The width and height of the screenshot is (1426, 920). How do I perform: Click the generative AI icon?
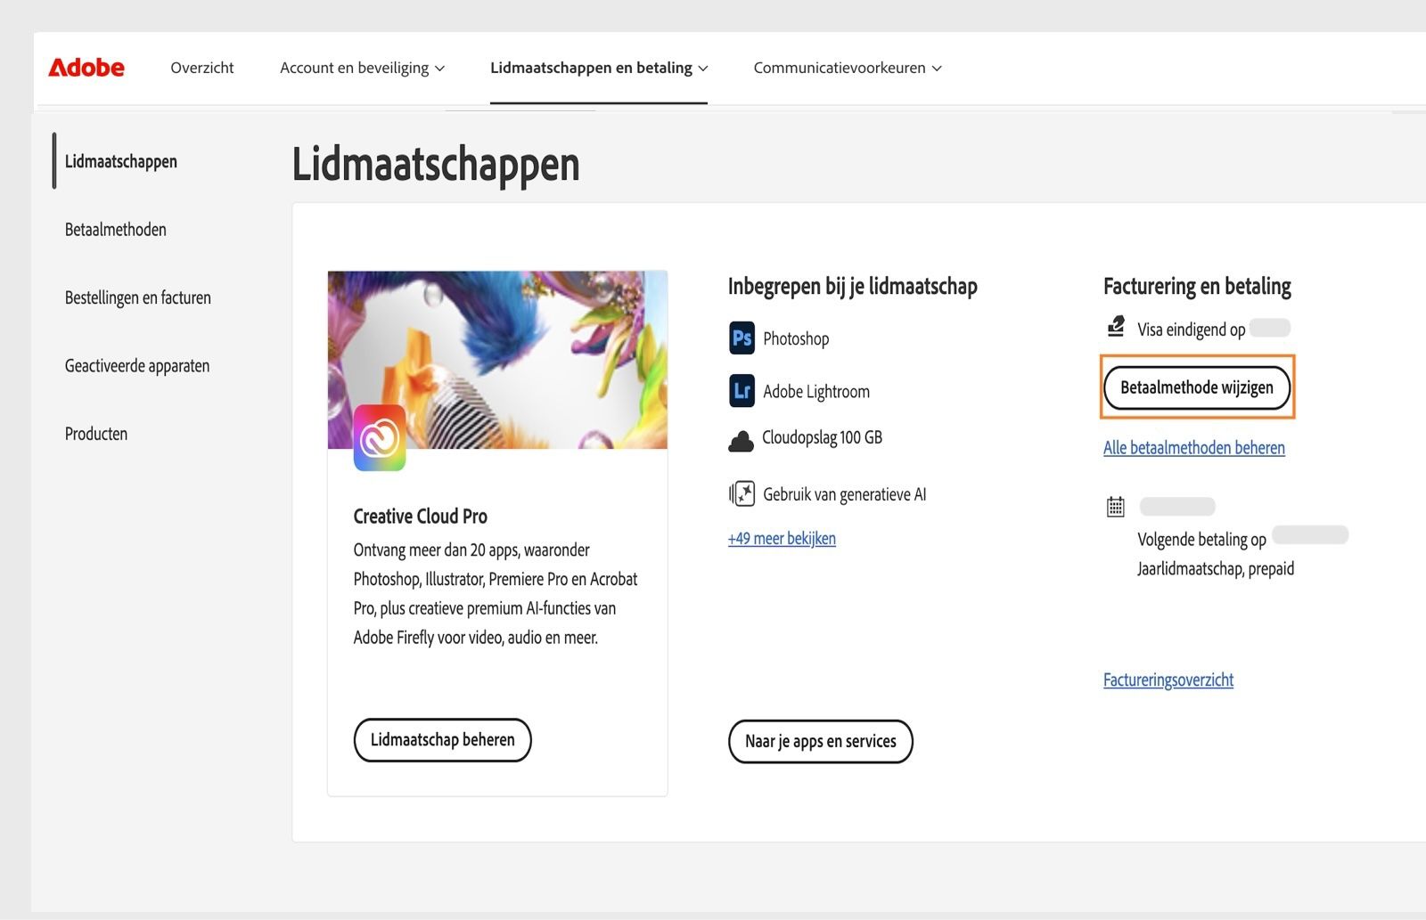742,493
